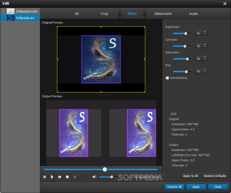Click the bottom-middle crop handle in Original Preview

coord(101,92)
